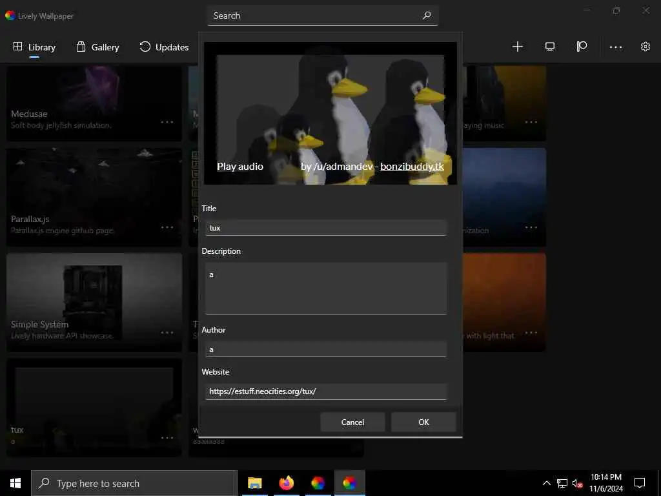Switch to the Updates tab

coord(164,47)
